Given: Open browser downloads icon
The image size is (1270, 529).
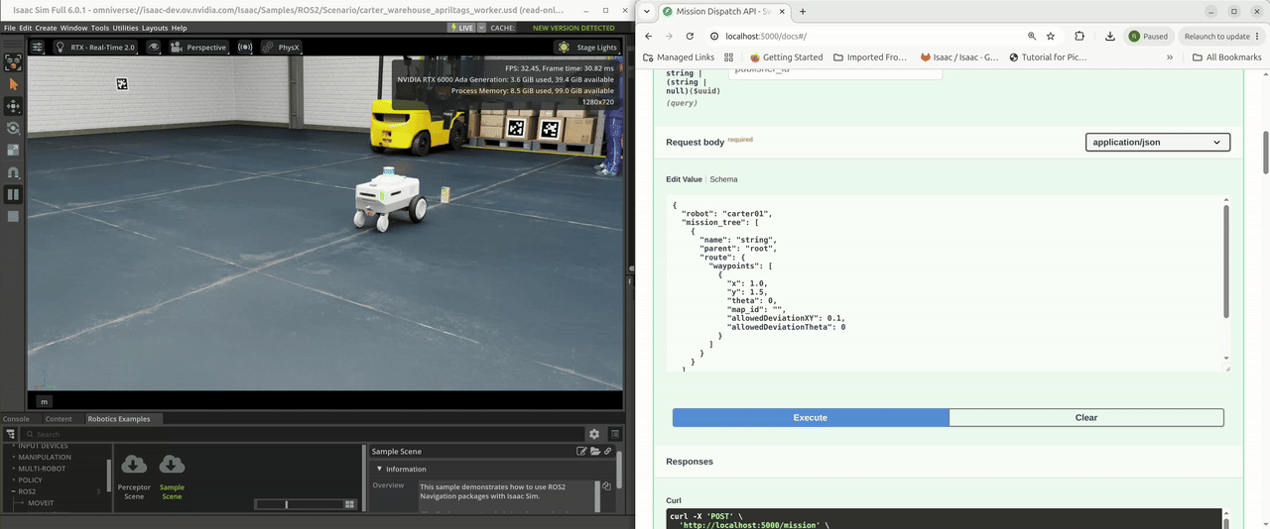Looking at the screenshot, I should tap(1109, 36).
